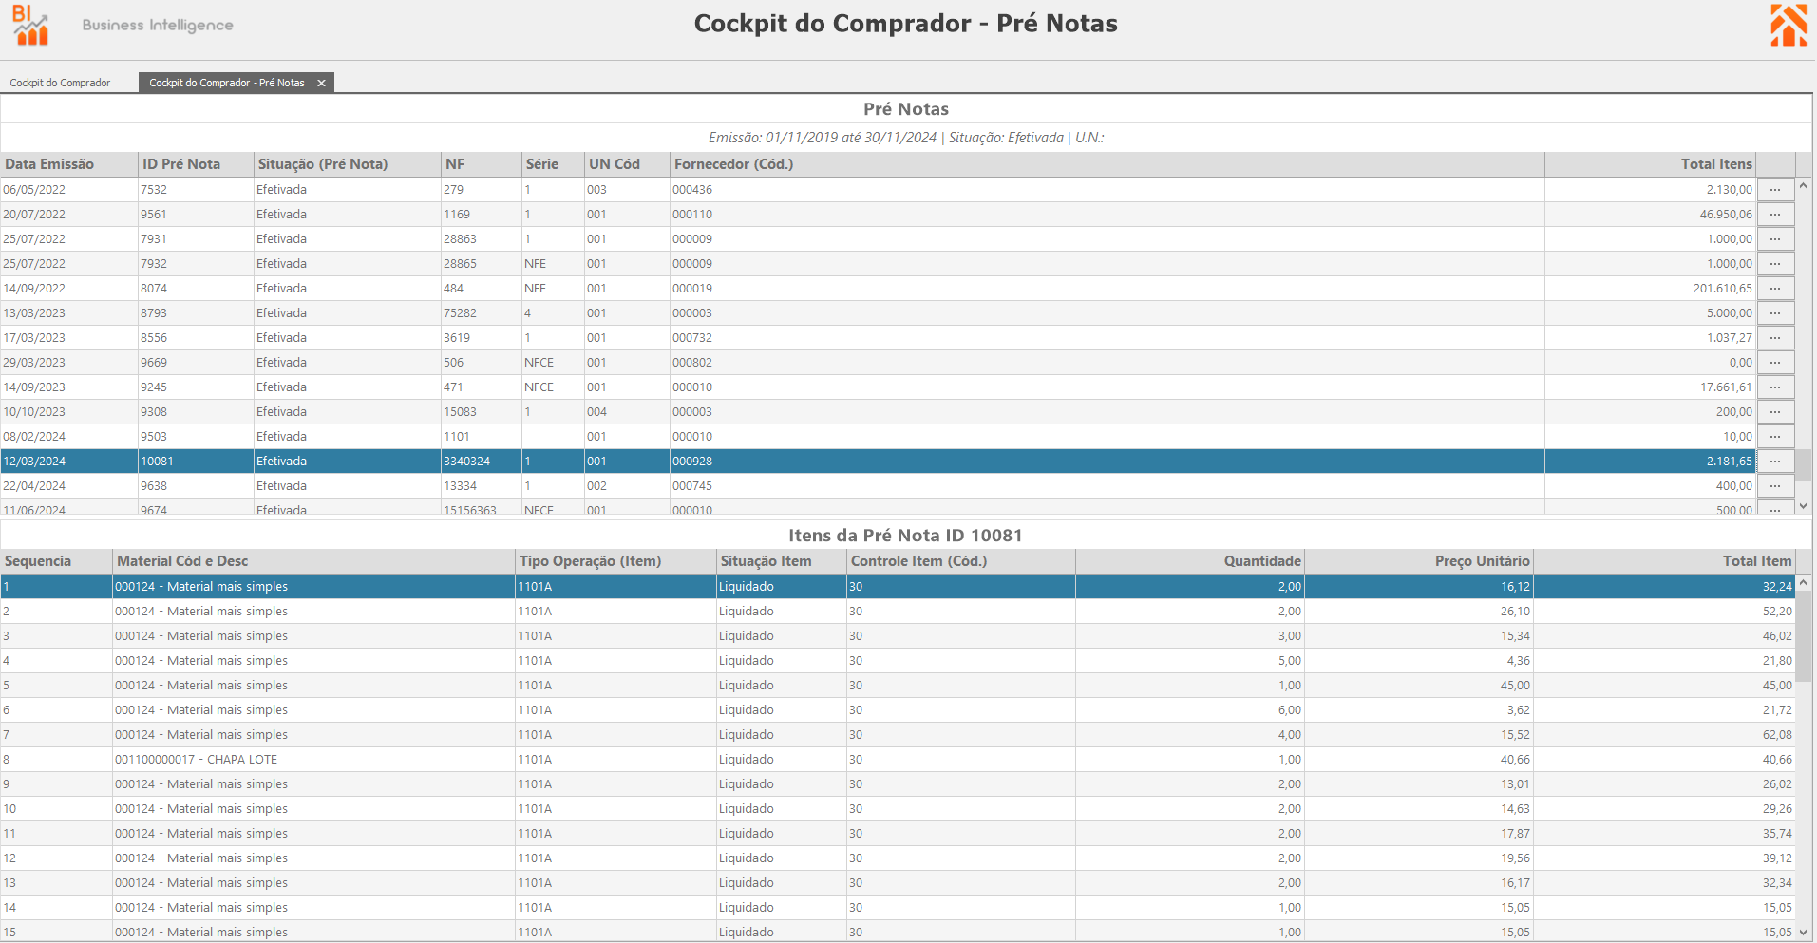The height and width of the screenshot is (943, 1817).
Task: Click the total value 17.661,61
Action: coord(1726,387)
